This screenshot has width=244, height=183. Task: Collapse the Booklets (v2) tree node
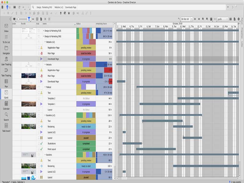tap(45, 115)
